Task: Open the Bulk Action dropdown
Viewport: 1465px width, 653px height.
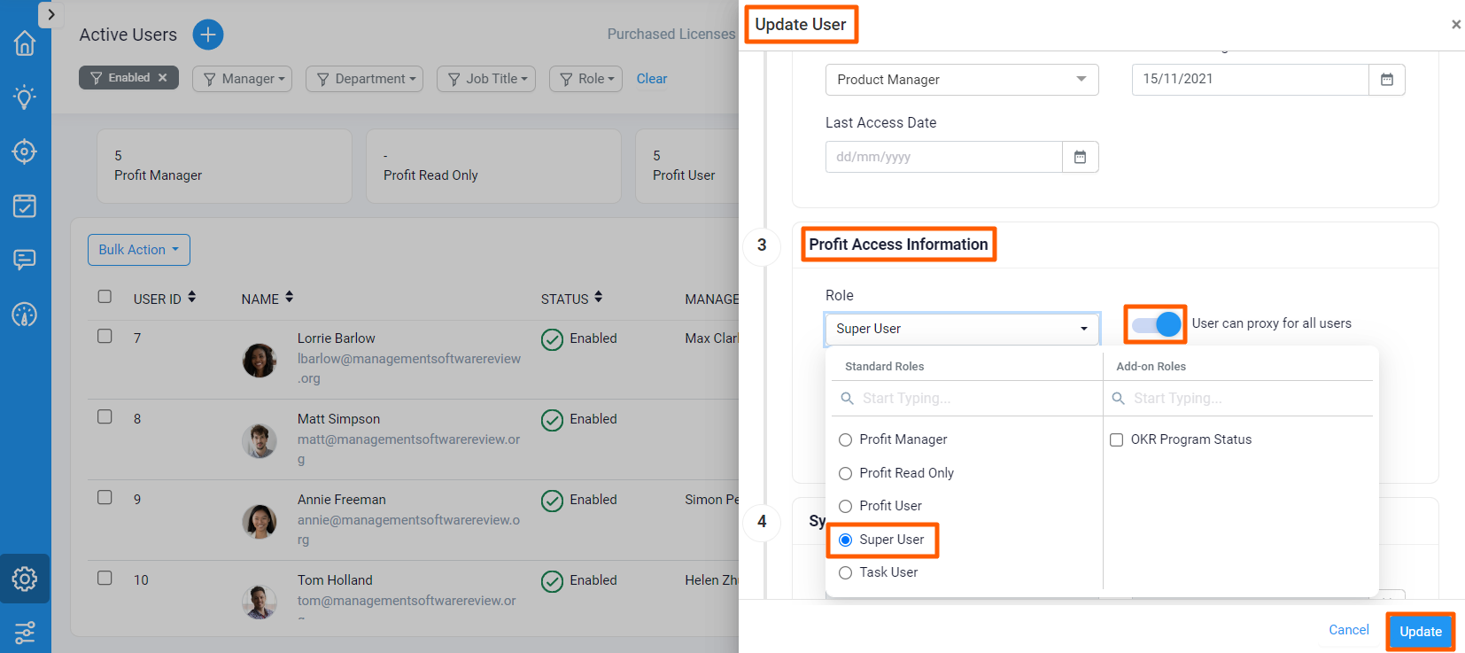Action: 139,250
